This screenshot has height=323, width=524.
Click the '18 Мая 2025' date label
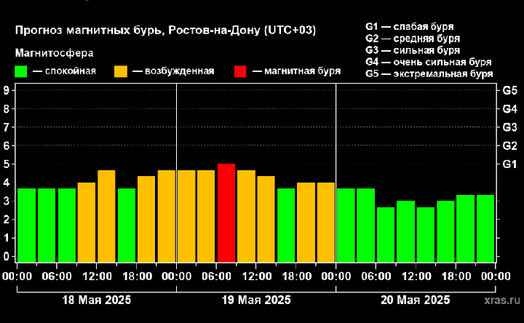(x=97, y=300)
